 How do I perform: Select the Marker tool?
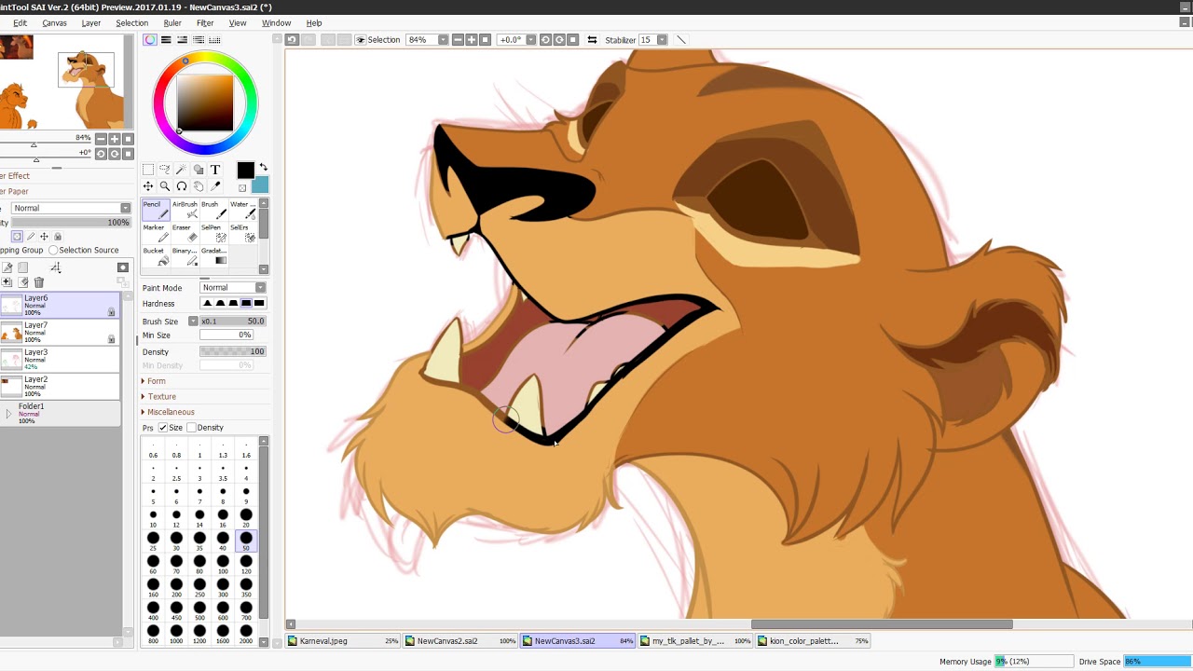pos(155,233)
